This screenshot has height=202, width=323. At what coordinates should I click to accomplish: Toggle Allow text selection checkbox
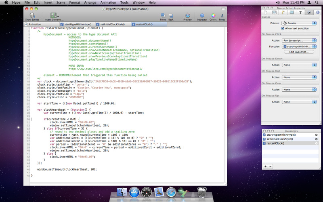(283, 28)
